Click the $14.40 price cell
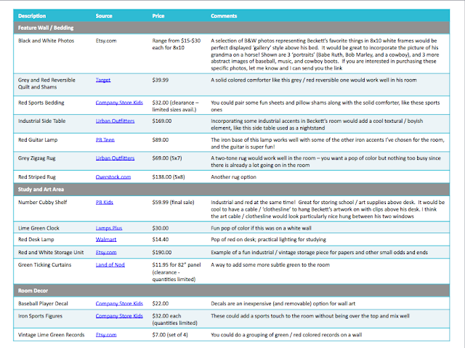Screen dimensions: 465x348 pos(160,240)
